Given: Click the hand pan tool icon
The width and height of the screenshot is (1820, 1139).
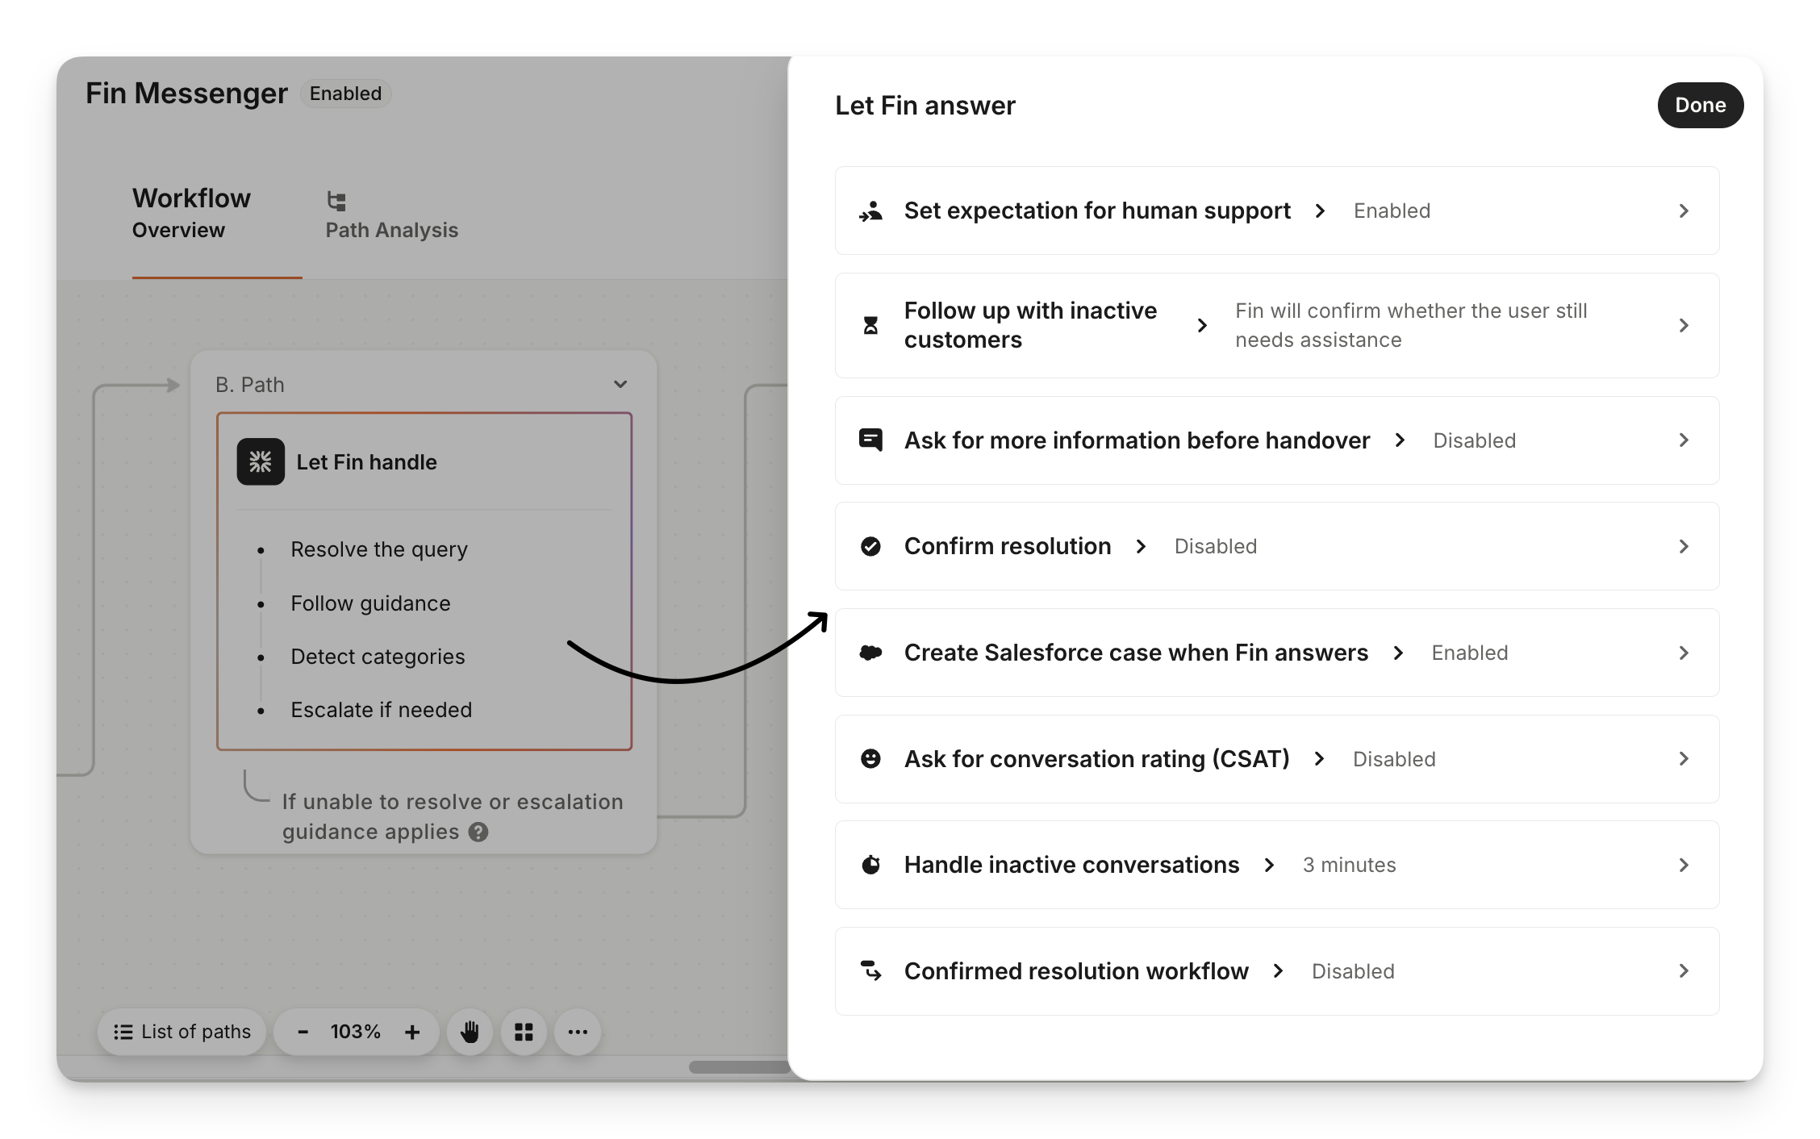Looking at the screenshot, I should pos(470,1032).
